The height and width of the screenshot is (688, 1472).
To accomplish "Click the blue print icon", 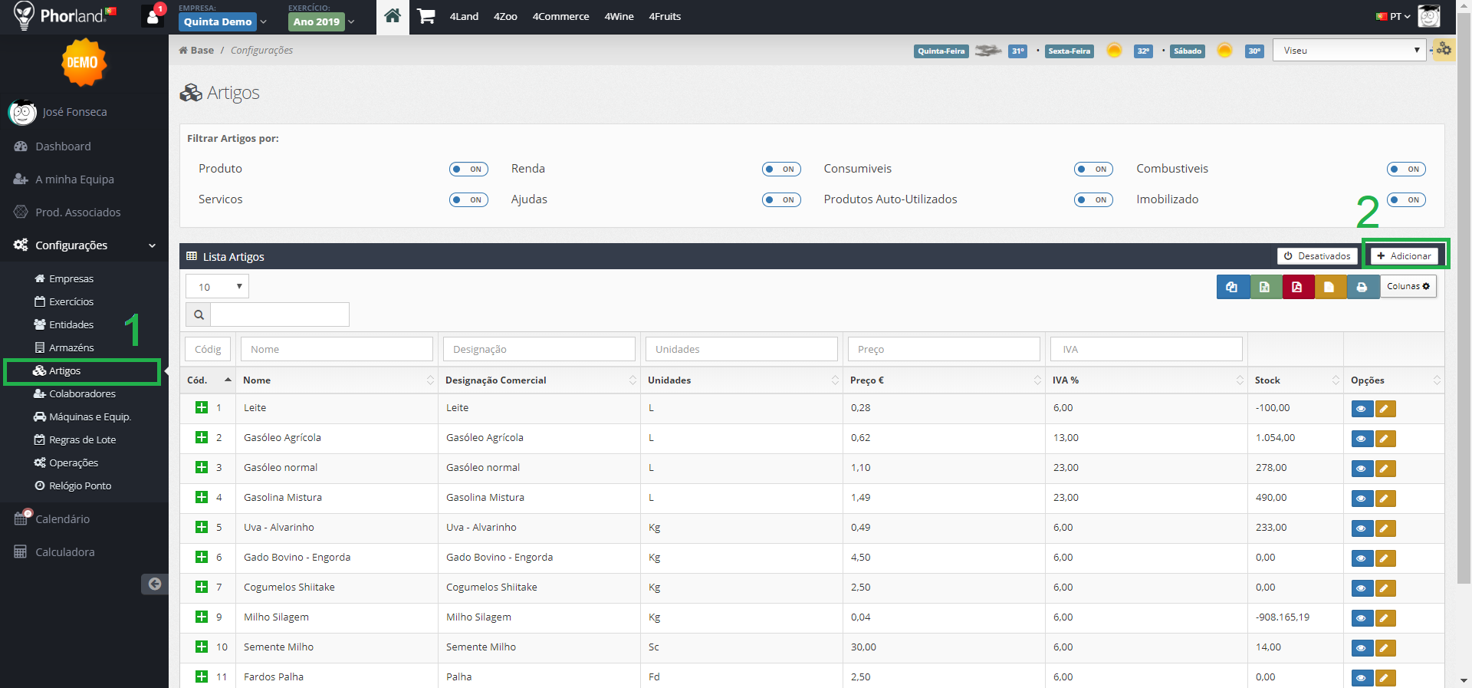I will click(1362, 287).
